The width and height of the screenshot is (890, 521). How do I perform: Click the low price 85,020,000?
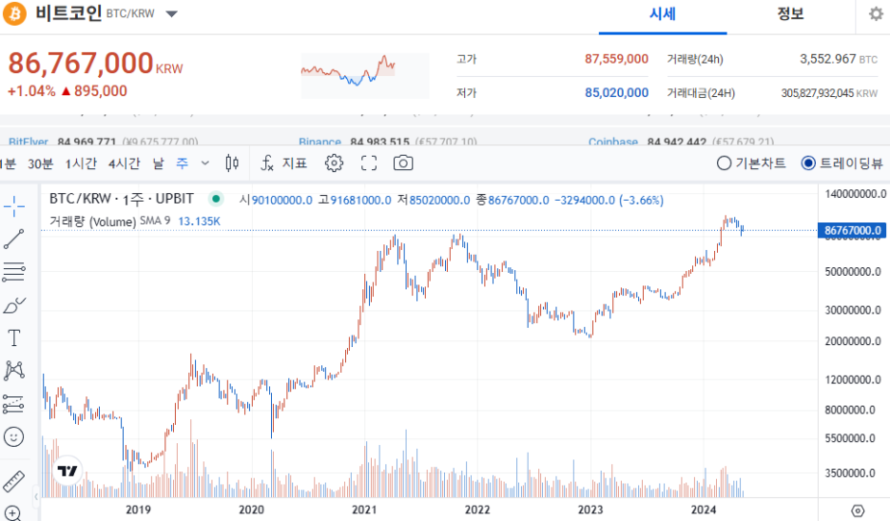coord(616,92)
